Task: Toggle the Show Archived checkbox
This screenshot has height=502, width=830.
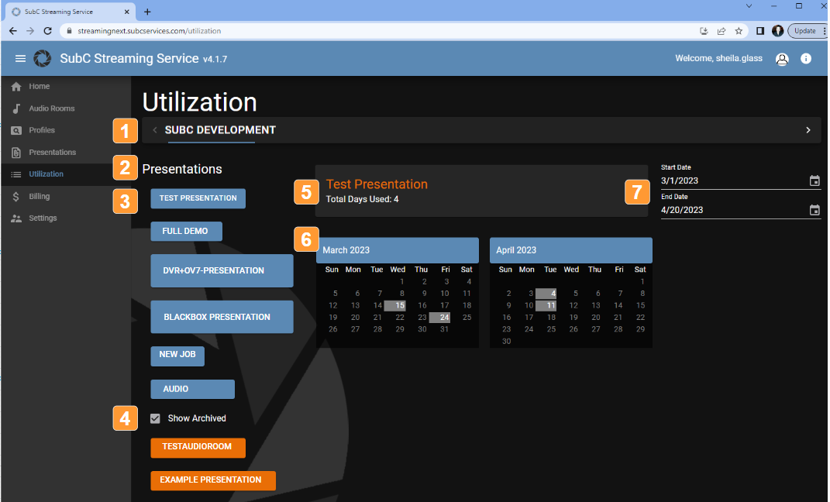Action: pyautogui.click(x=155, y=418)
